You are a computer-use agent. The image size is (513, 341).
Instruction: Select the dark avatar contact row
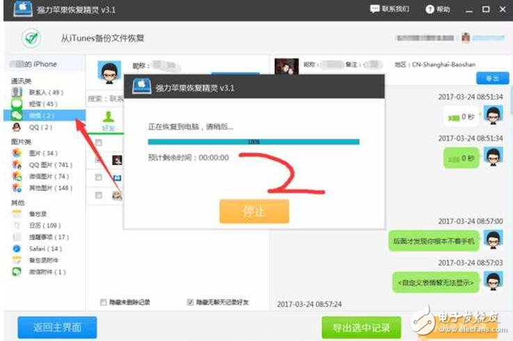105,160
